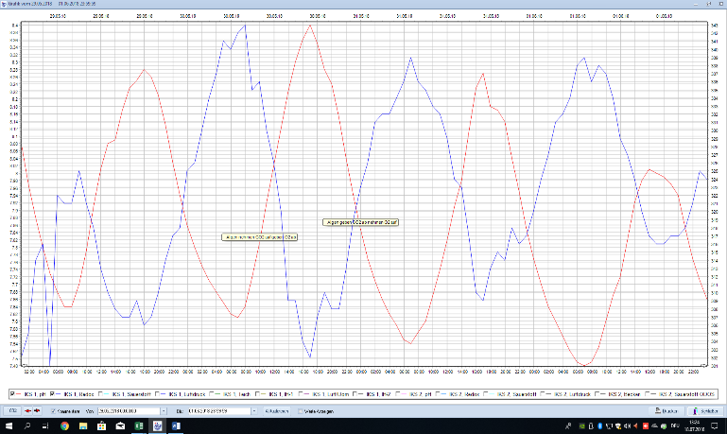Viewport: 727px width, 434px height.
Task: Uncheck the IKS 1, pH series checkbox
Action: coord(12,392)
